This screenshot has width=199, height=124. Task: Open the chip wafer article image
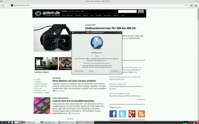(42, 105)
